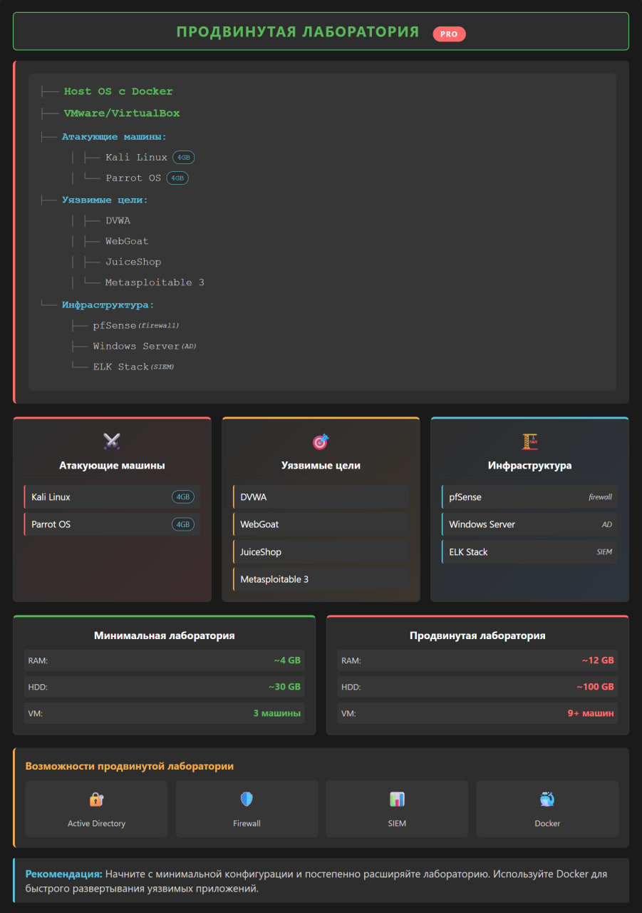Click the construction crane icon above Инфраструктура
This screenshot has width=642, height=913.
pyautogui.click(x=529, y=442)
